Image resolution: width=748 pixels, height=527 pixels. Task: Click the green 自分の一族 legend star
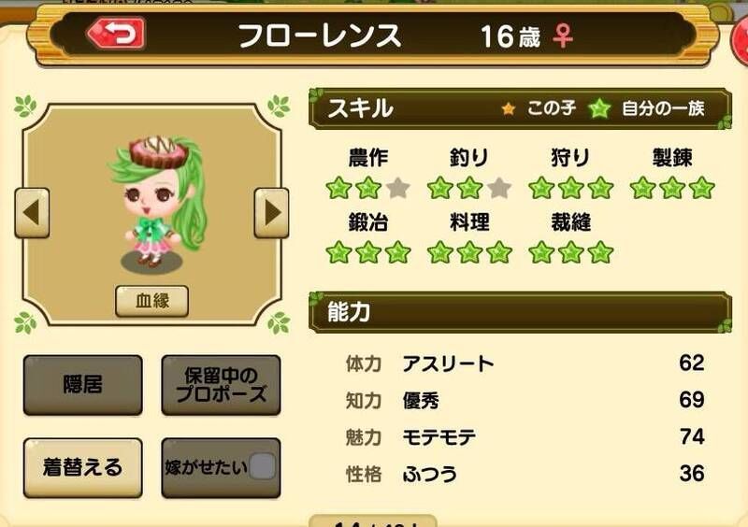(599, 108)
